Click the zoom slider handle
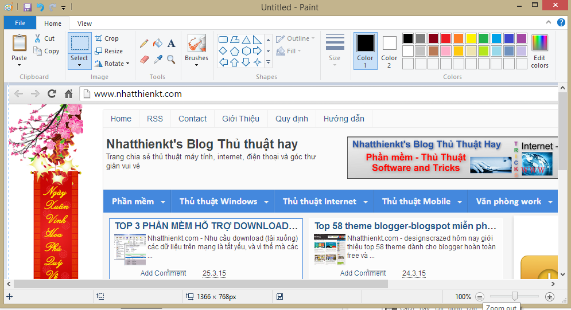This screenshot has height=310, width=571. point(515,296)
